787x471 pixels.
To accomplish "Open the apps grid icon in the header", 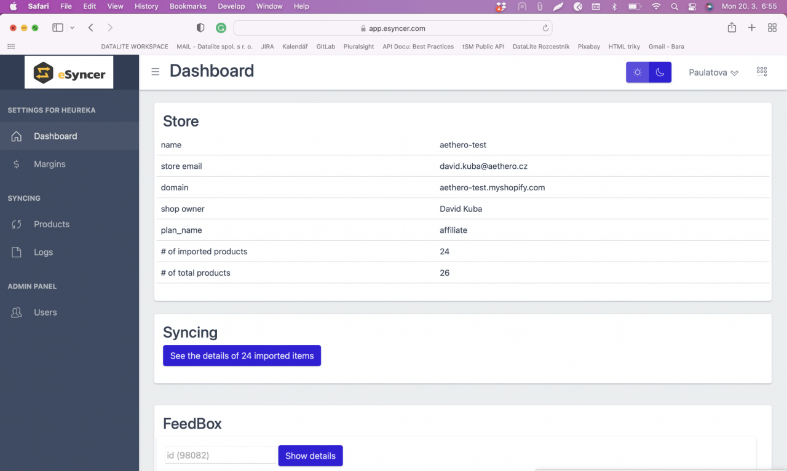I will 762,72.
